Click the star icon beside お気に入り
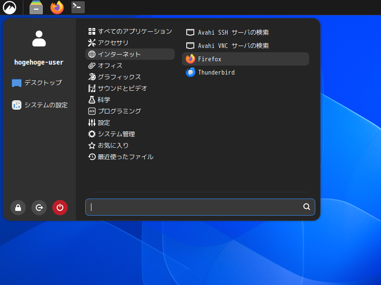The image size is (381, 285). [x=92, y=145]
